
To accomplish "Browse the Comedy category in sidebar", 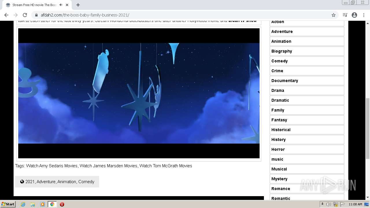I will (307, 61).
